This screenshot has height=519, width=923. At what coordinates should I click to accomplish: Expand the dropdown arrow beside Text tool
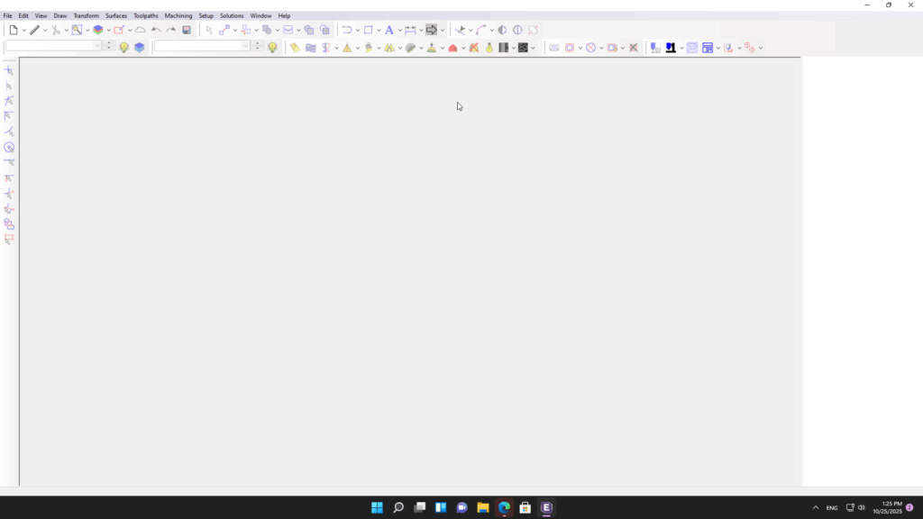click(399, 31)
